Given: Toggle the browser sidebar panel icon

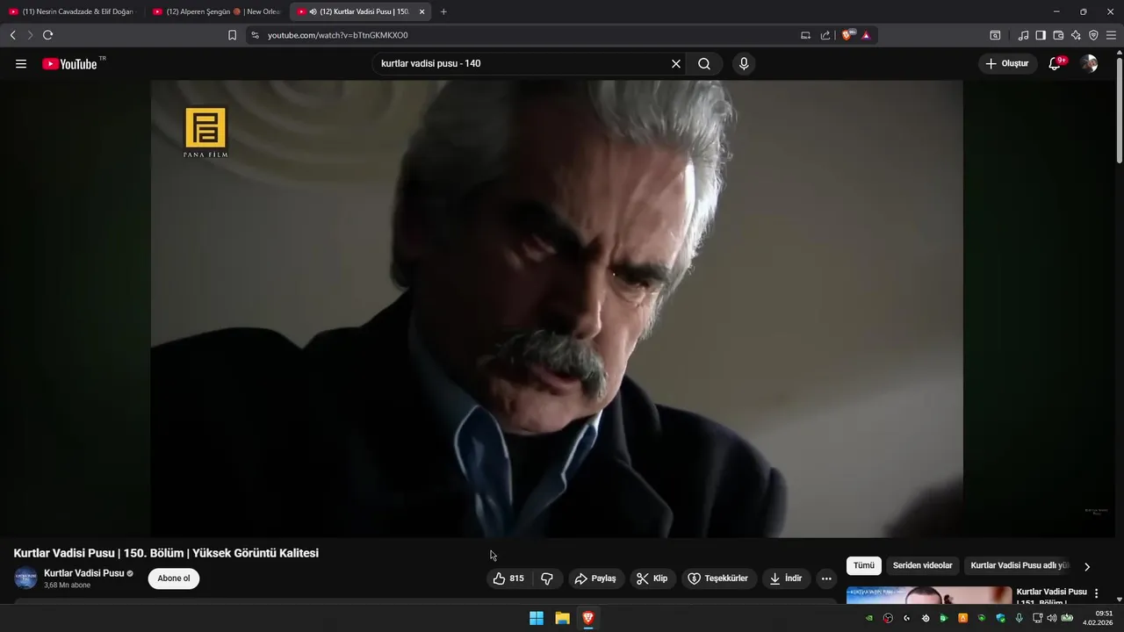Looking at the screenshot, I should coord(1041,35).
